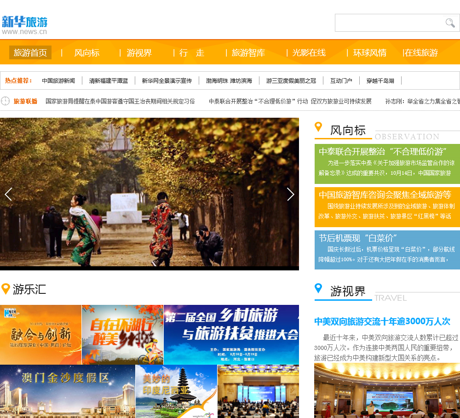Advance carousel with right arrow
The image size is (460, 418).
(x=290, y=194)
